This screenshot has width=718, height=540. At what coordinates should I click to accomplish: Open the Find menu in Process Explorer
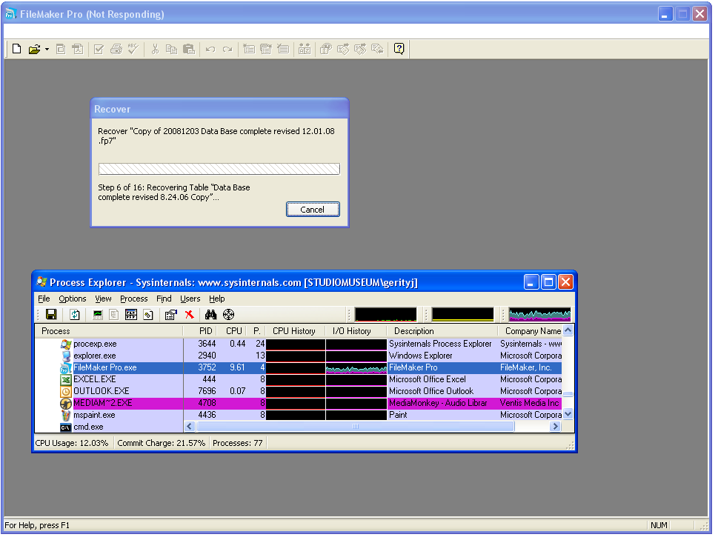click(x=164, y=299)
